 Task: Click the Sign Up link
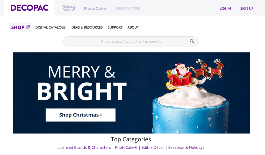[247, 9]
